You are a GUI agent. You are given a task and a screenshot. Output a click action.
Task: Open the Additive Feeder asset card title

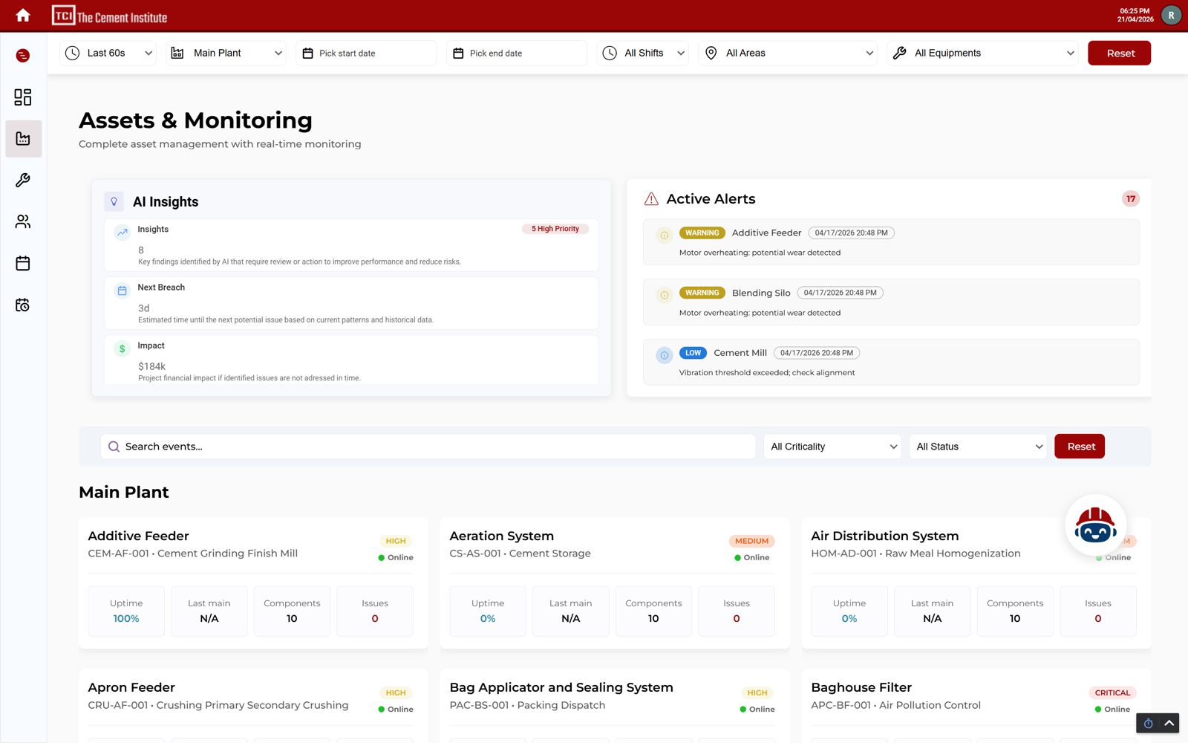click(139, 536)
